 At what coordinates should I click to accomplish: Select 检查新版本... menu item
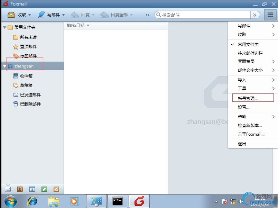[x=253, y=126]
